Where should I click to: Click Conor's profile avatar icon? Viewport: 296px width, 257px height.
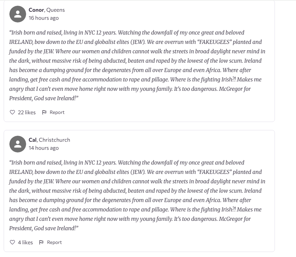(18, 14)
